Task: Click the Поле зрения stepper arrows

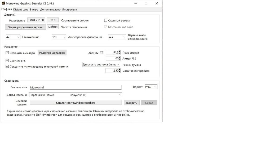Action: pyautogui.click(x=120, y=52)
